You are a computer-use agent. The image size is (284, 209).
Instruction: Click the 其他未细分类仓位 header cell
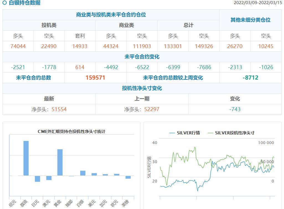point(250,20)
